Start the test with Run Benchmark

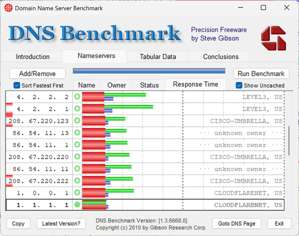[261, 74]
